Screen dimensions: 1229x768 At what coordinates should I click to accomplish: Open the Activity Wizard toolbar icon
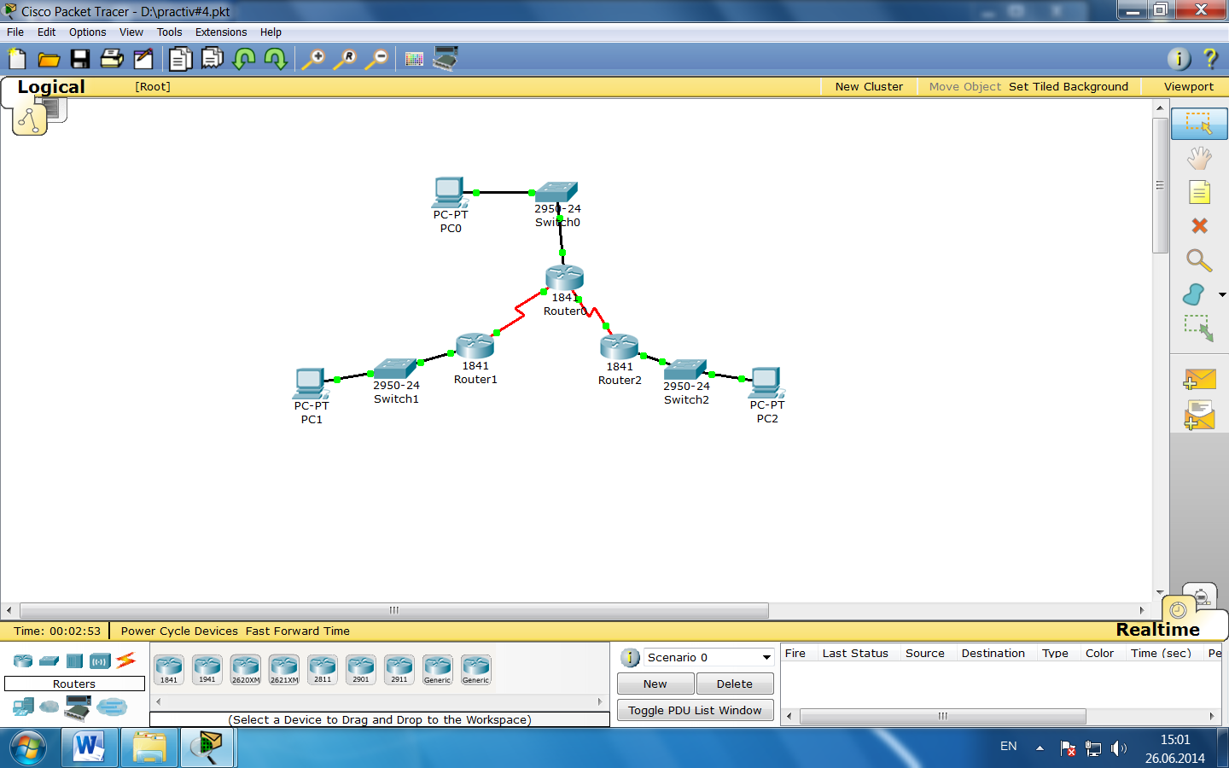pos(143,59)
